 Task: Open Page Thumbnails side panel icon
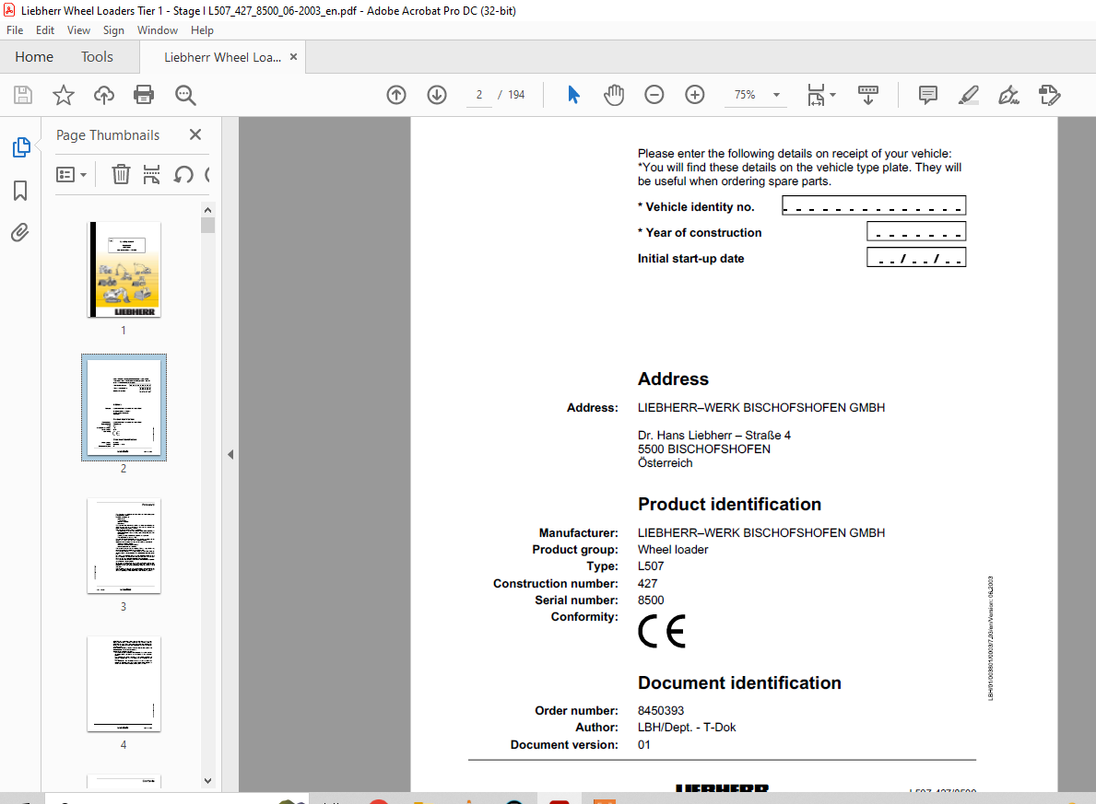(x=21, y=147)
